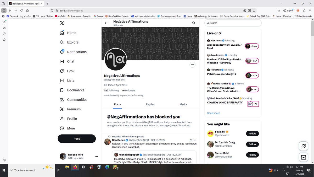
Task: Open Premium in the sidebar
Action: click(x=70, y=109)
